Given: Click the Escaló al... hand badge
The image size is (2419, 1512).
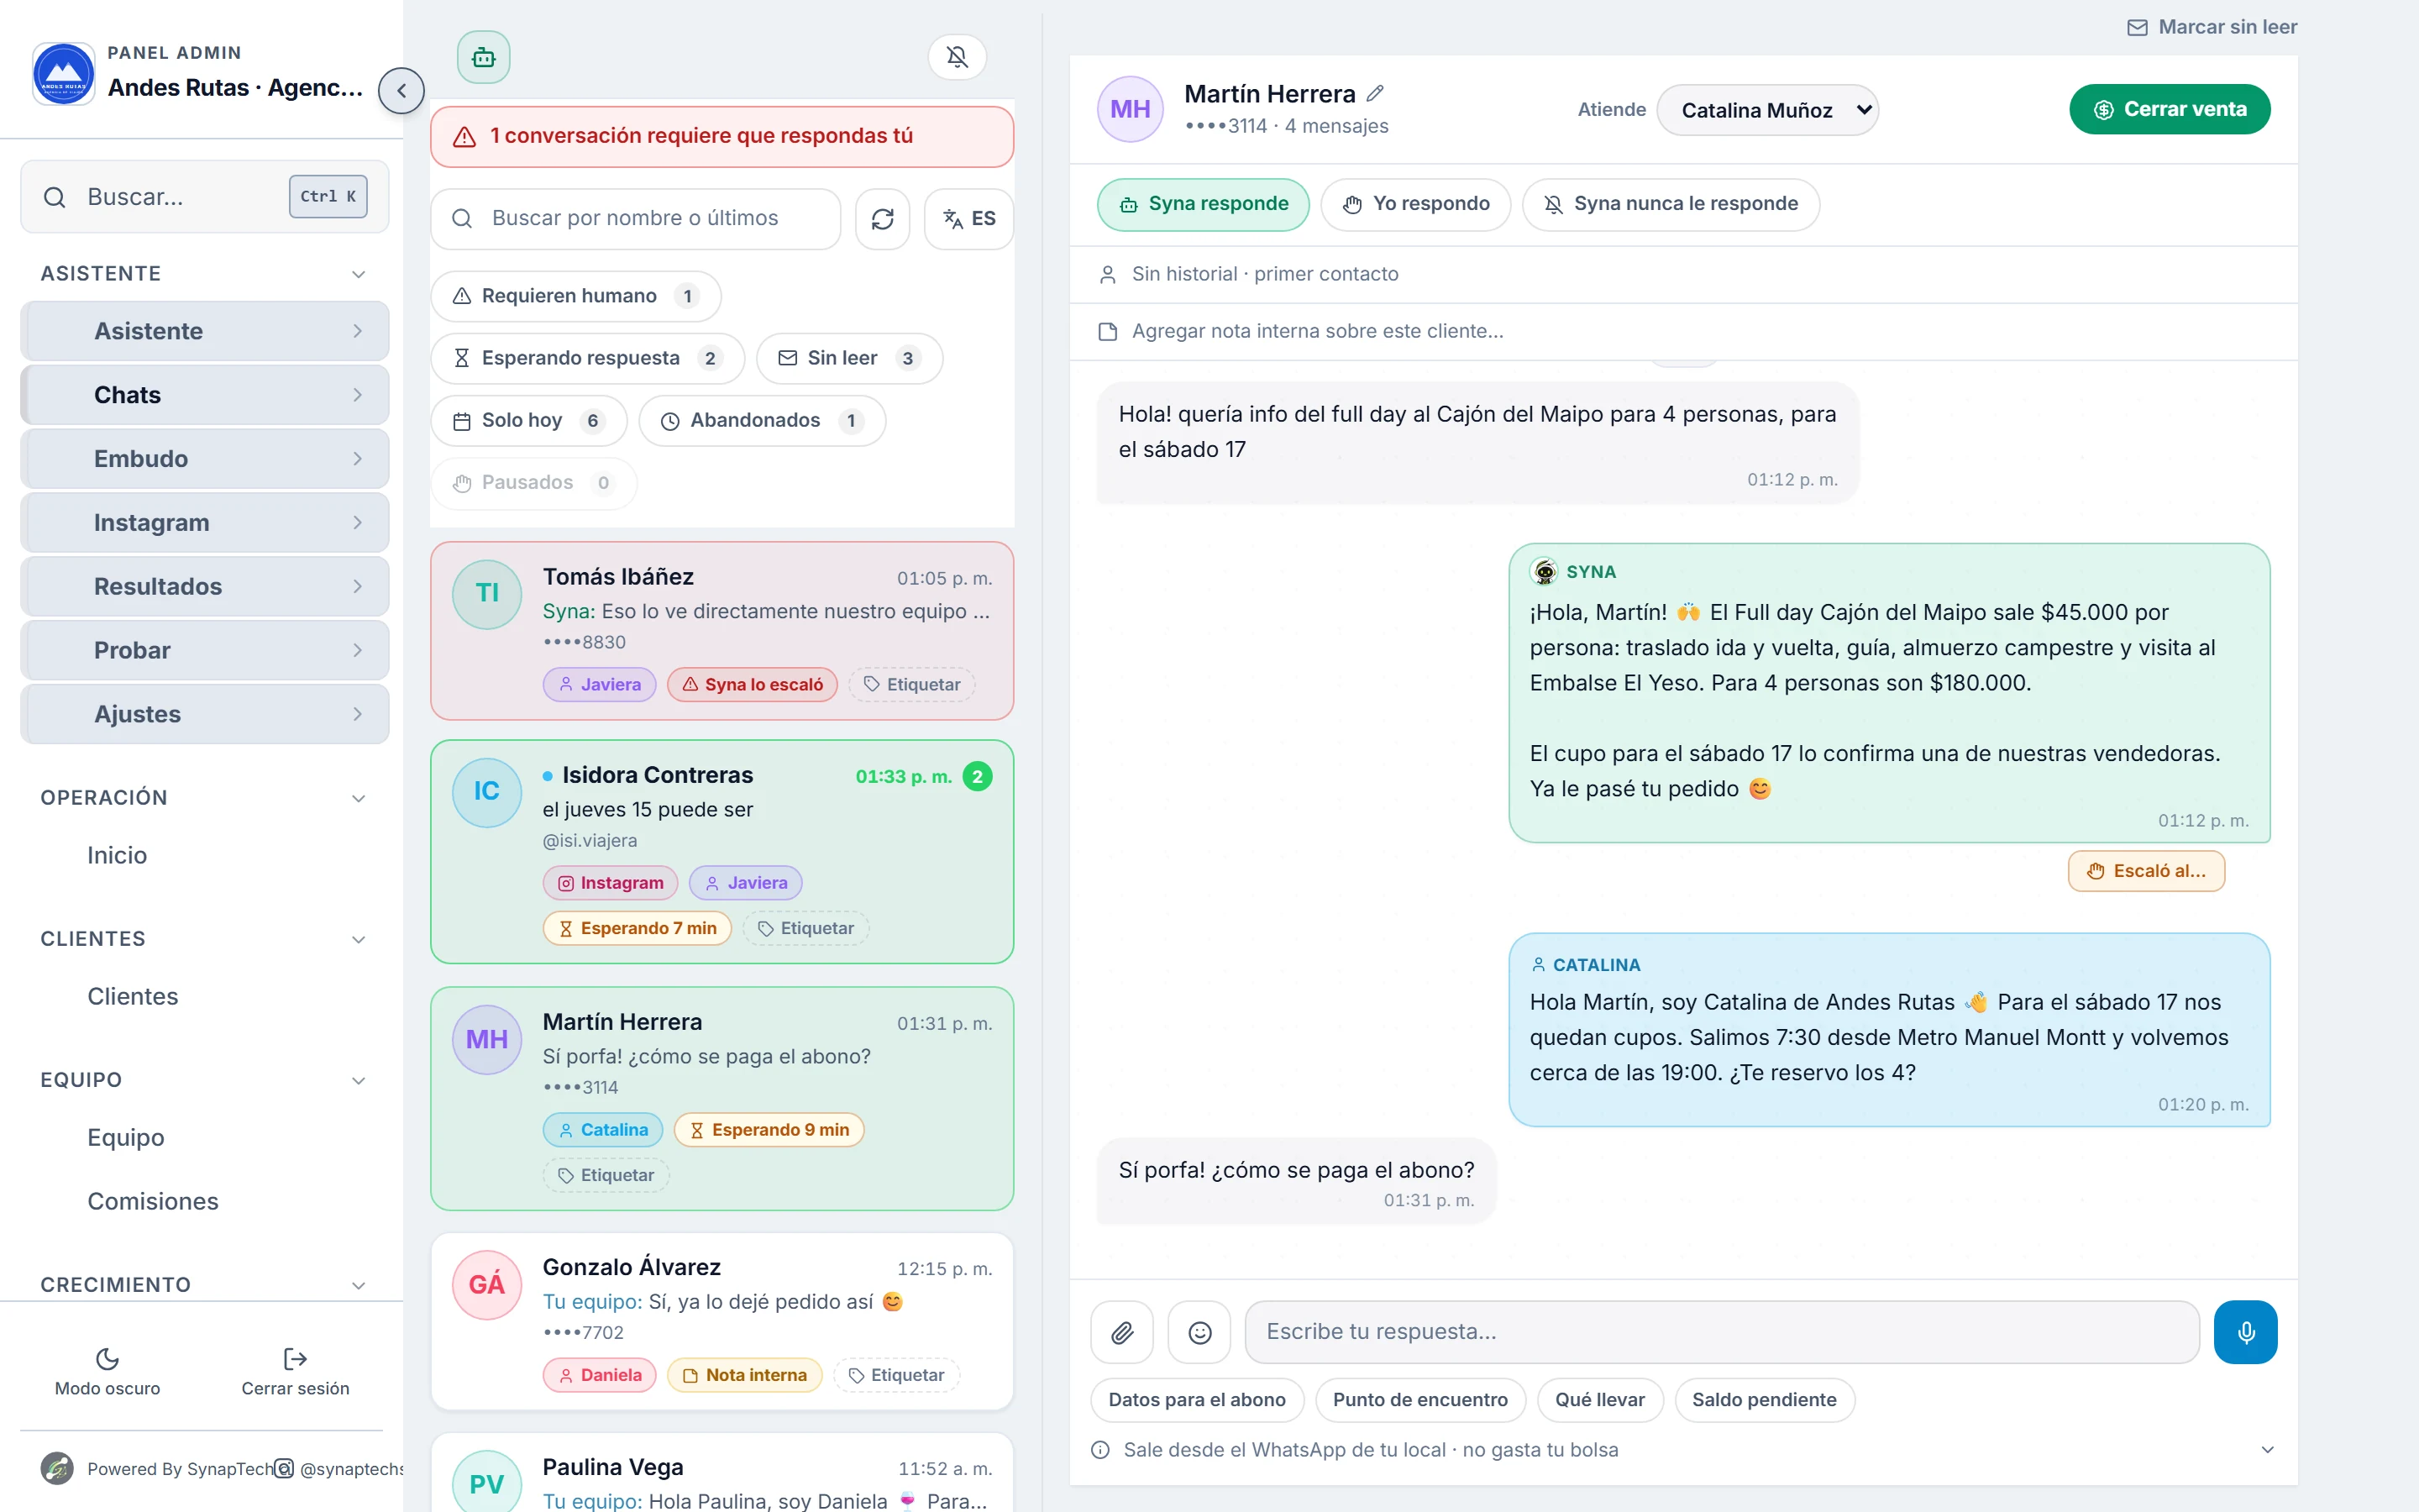Looking at the screenshot, I should (x=2146, y=871).
